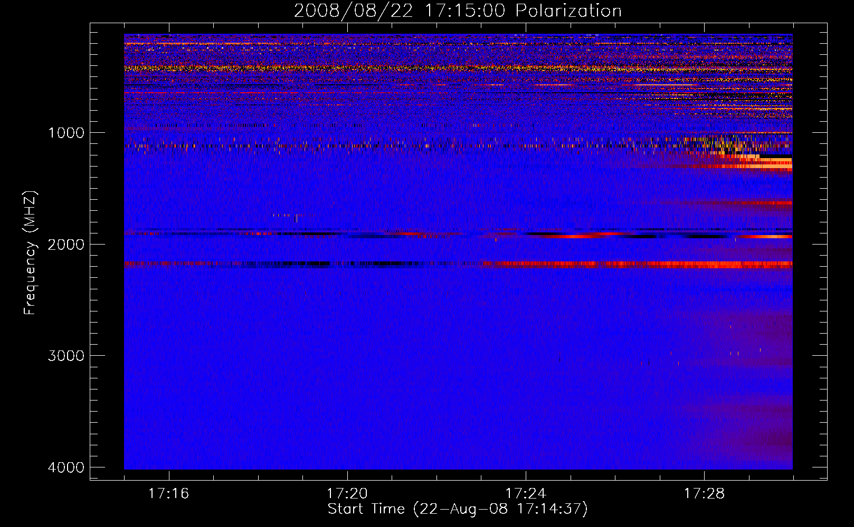Image resolution: width=854 pixels, height=527 pixels.
Task: Click the 'Frequency (MHZ)' axis label
Action: (x=30, y=252)
